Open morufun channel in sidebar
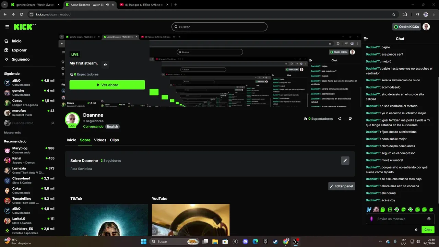Viewport: 439px width, 247px height. (x=29, y=113)
